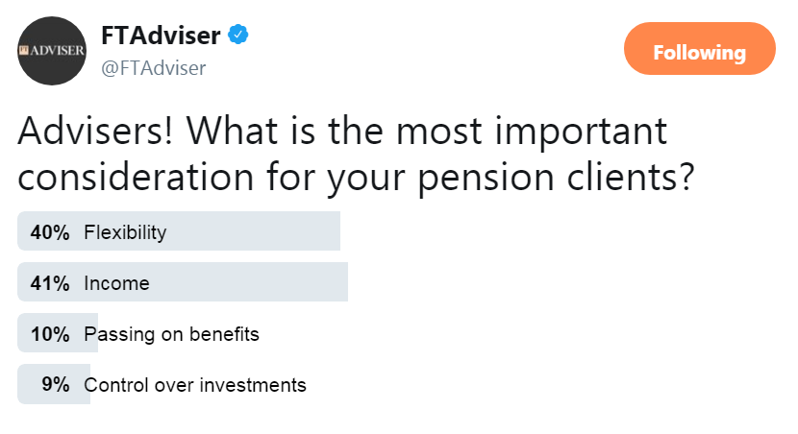Click the 40% percentage label

(50, 232)
